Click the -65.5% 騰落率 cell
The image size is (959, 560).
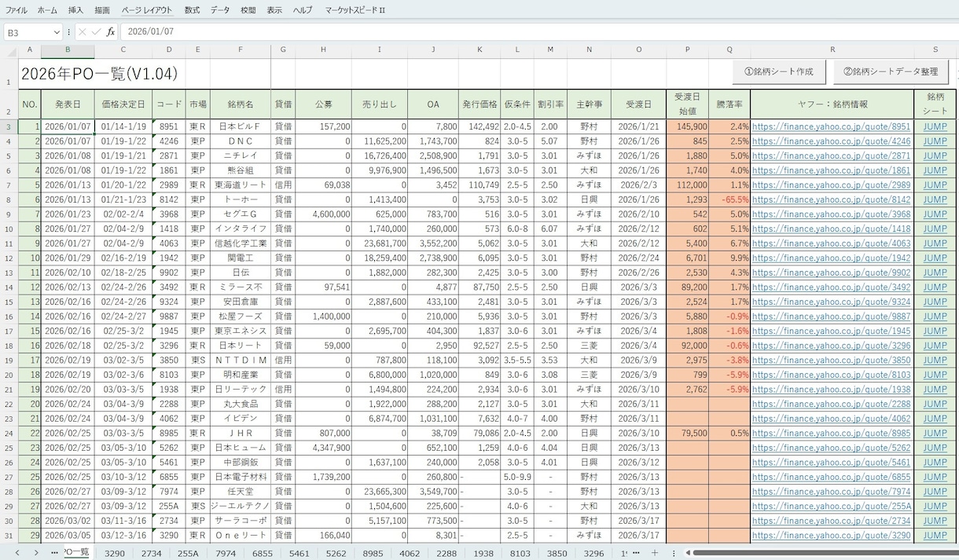[729, 199]
